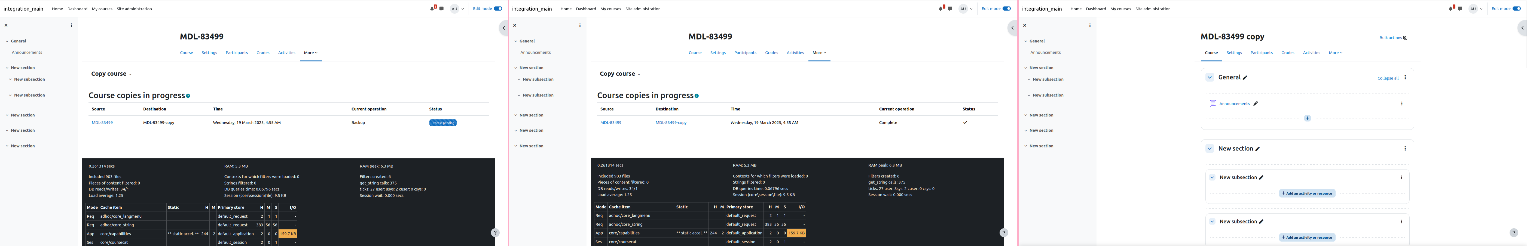Collapse New section chevron in right window content
1527x246 pixels.
(x=1210, y=149)
